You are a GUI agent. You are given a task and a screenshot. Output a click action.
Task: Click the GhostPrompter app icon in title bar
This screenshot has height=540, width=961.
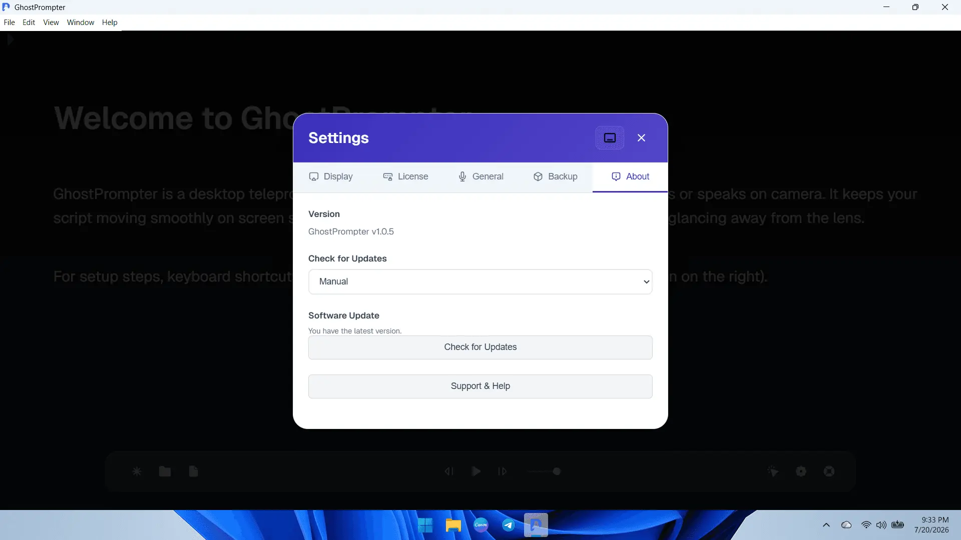coord(6,7)
